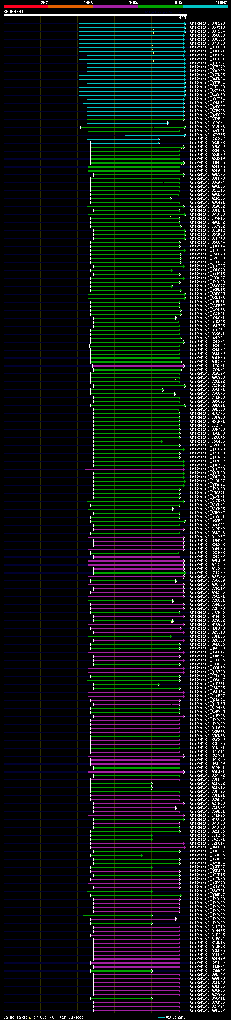Select hit label UniRef100_B6TNB5
This screenshot has height=1020, width=231.
point(207,75)
